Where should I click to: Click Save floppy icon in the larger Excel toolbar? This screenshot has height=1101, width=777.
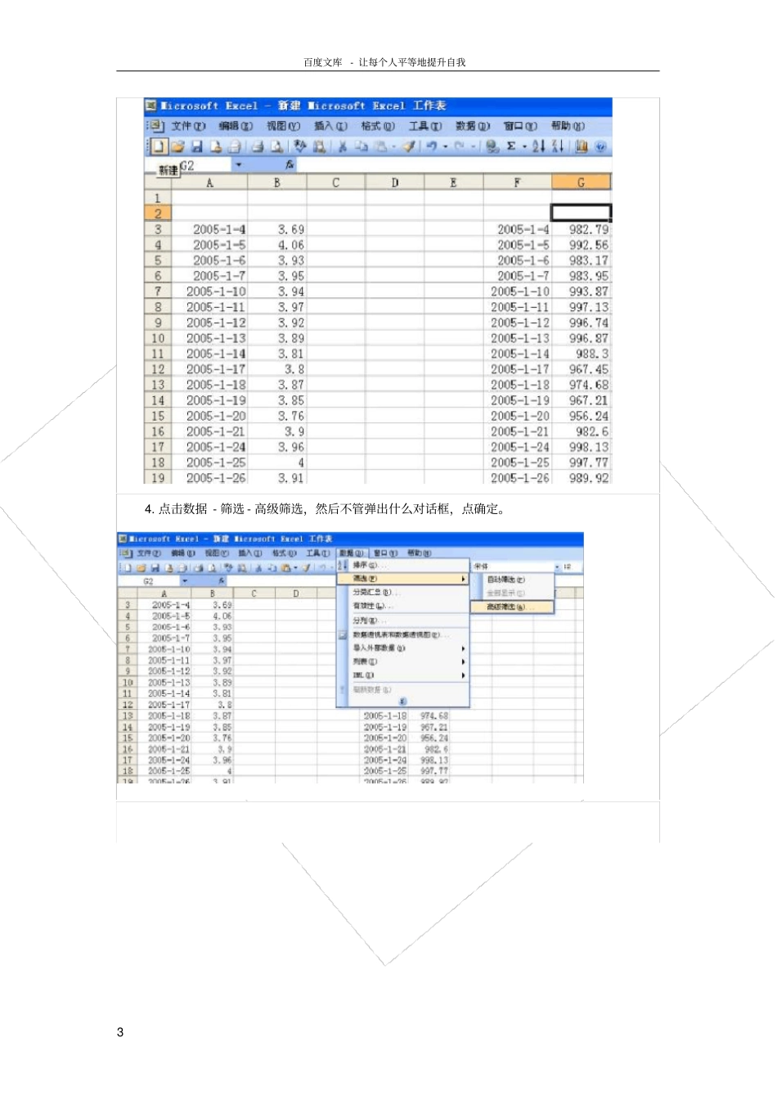pos(197,147)
